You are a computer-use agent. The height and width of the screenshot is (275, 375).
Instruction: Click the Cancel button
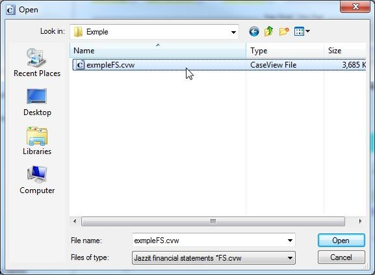point(341,257)
